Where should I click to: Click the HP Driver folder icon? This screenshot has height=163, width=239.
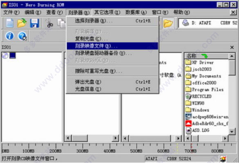[x=188, y=62]
